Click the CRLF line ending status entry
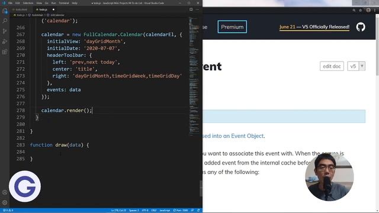The height and width of the screenshot is (213, 379). (x=154, y=211)
